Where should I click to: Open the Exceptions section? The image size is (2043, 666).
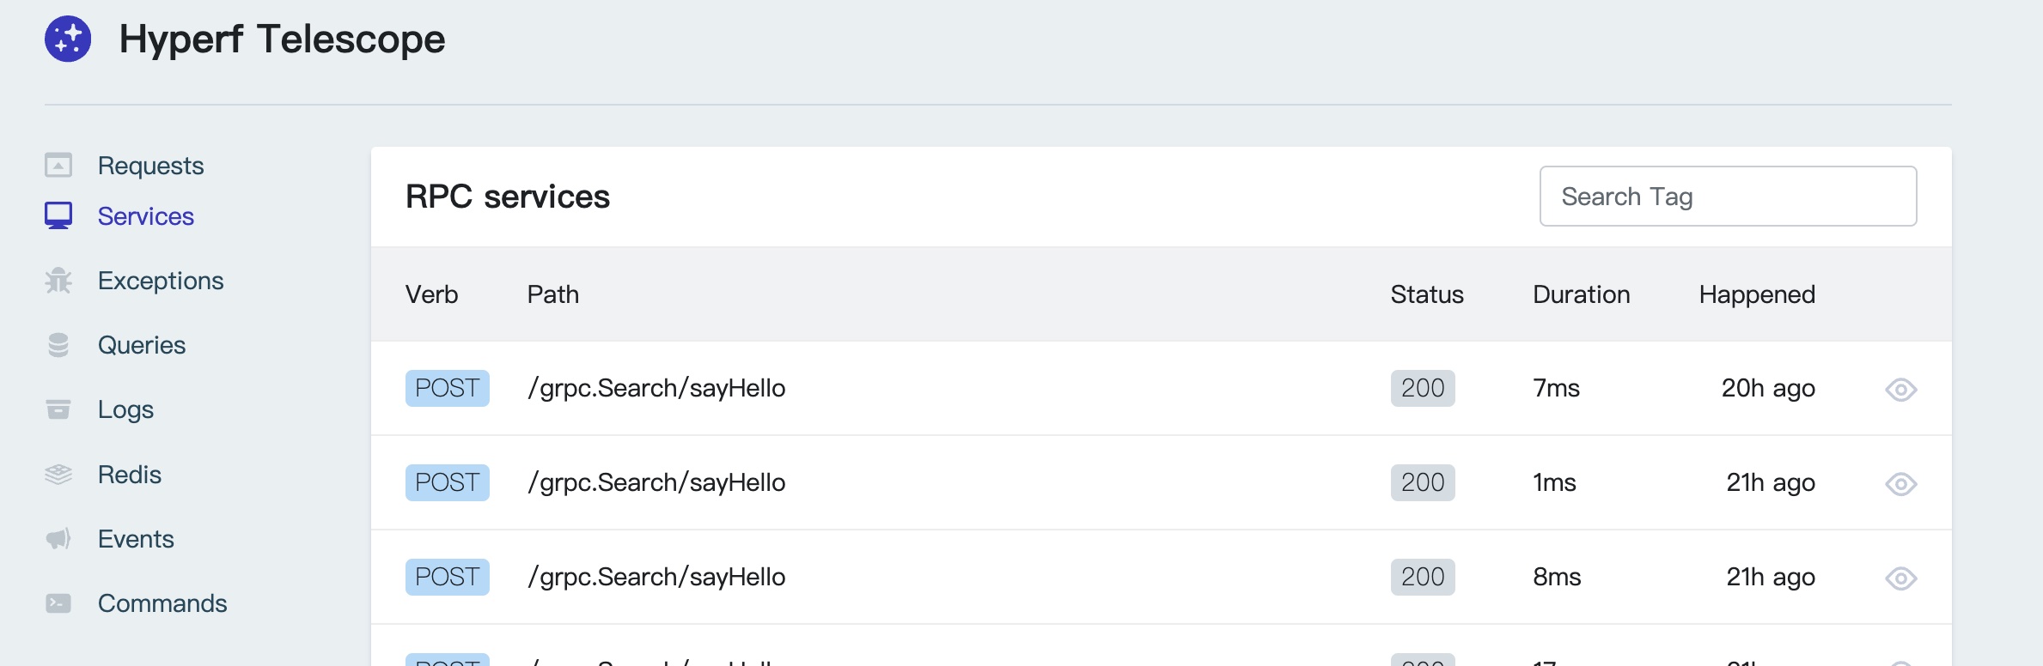click(x=161, y=281)
